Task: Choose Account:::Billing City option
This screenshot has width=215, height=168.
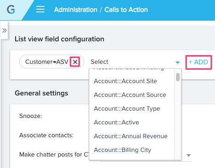Action: (x=122, y=150)
